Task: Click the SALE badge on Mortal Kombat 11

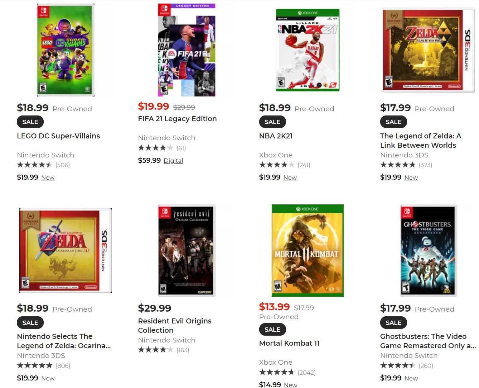Action: (x=272, y=329)
